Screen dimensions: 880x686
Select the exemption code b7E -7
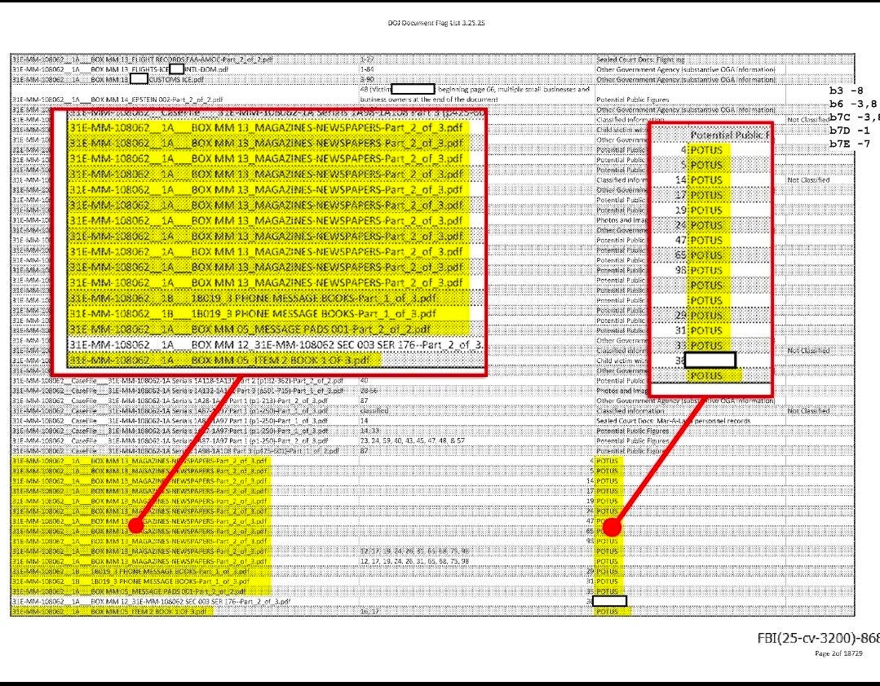tap(850, 144)
